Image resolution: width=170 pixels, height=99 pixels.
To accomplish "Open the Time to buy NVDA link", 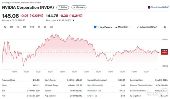I will pyautogui.click(x=160, y=7).
